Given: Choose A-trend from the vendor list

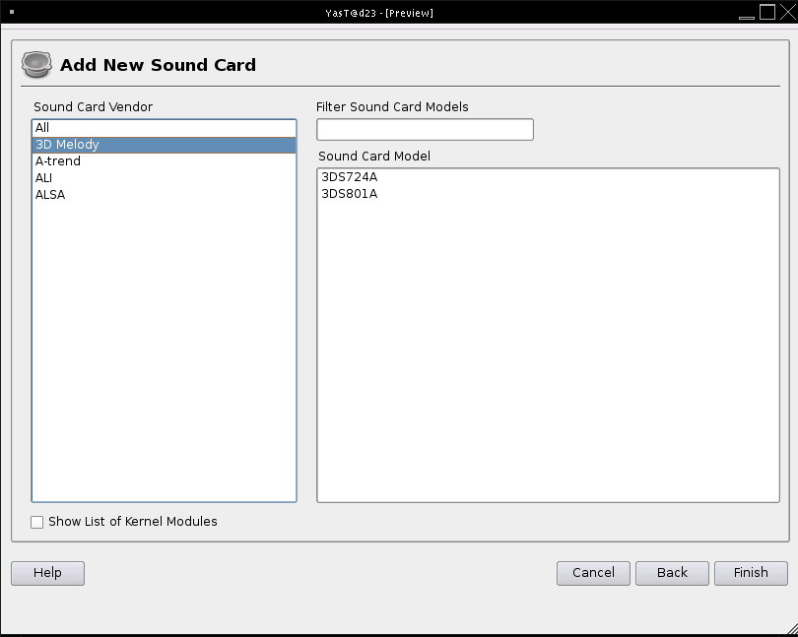Looking at the screenshot, I should (x=58, y=161).
